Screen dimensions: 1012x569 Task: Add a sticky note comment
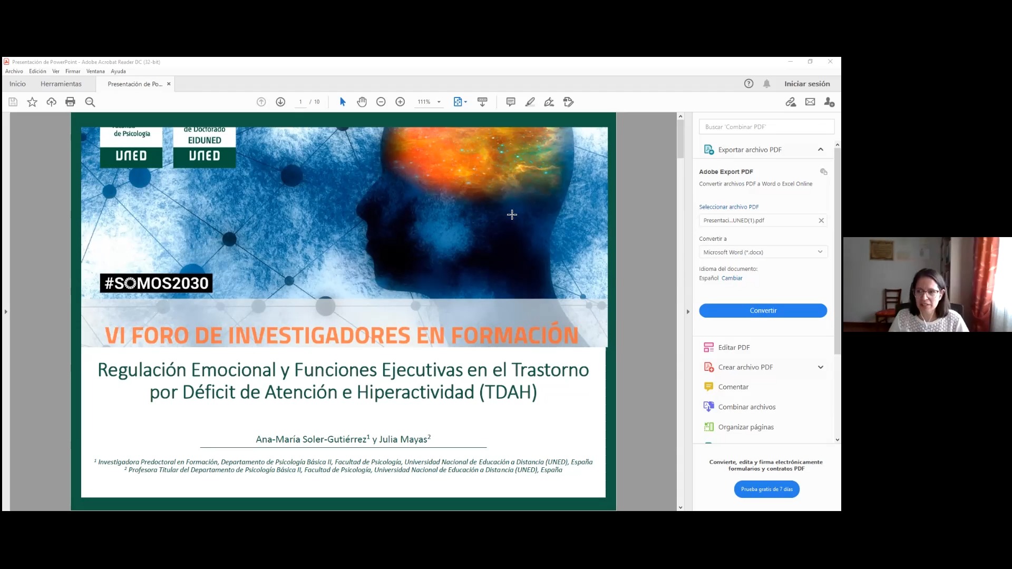[510, 102]
